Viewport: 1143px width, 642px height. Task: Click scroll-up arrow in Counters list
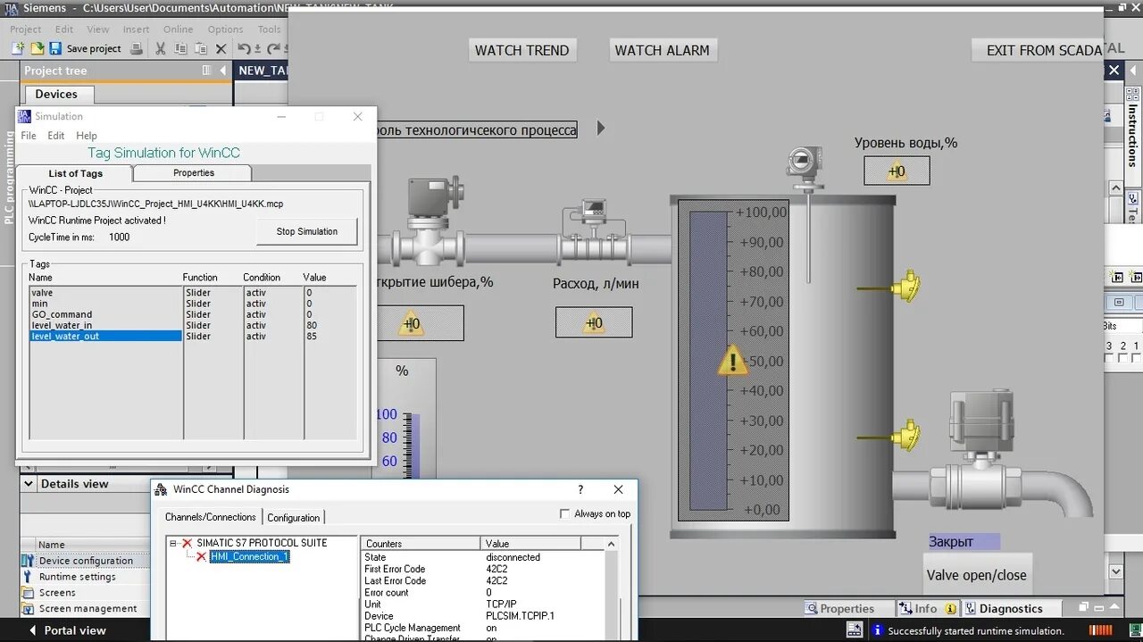click(x=612, y=543)
